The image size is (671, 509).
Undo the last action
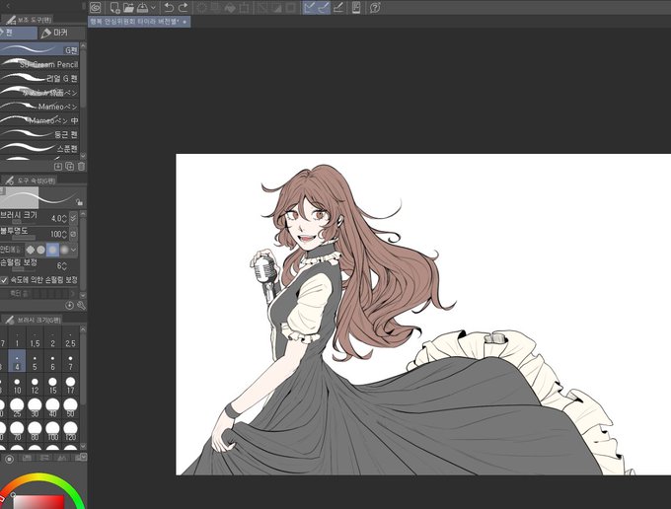(169, 7)
